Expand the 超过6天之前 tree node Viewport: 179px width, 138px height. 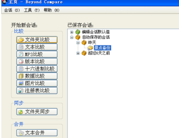click(x=78, y=53)
